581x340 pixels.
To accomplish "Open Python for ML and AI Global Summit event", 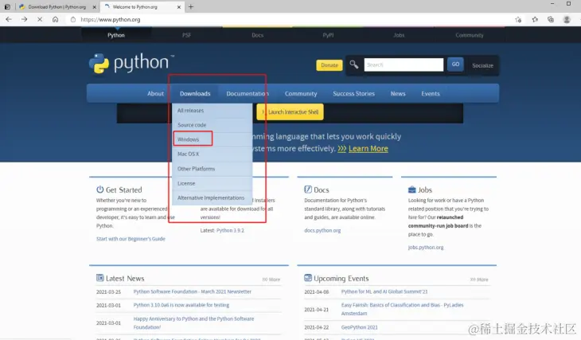I will (x=384, y=291).
